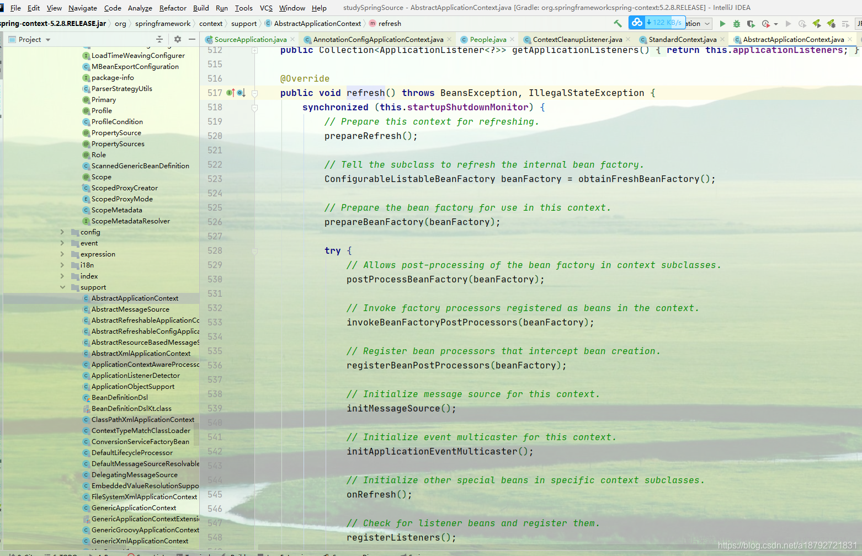
Task: Open the File menu
Action: tap(15, 8)
